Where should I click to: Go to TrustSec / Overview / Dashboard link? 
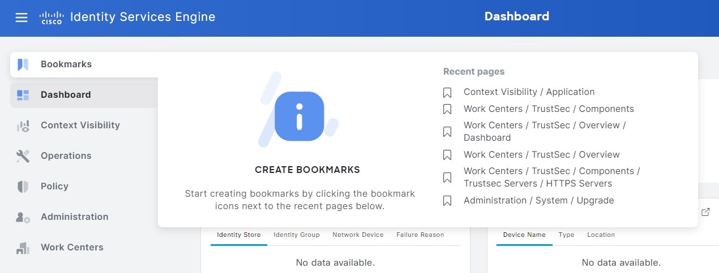coord(545,132)
